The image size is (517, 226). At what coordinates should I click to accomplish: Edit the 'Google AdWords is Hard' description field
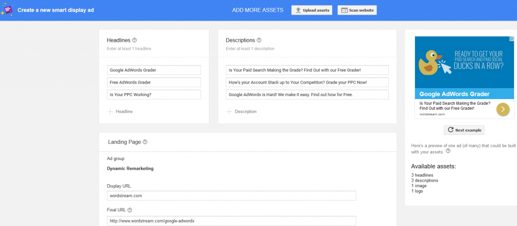pos(307,95)
